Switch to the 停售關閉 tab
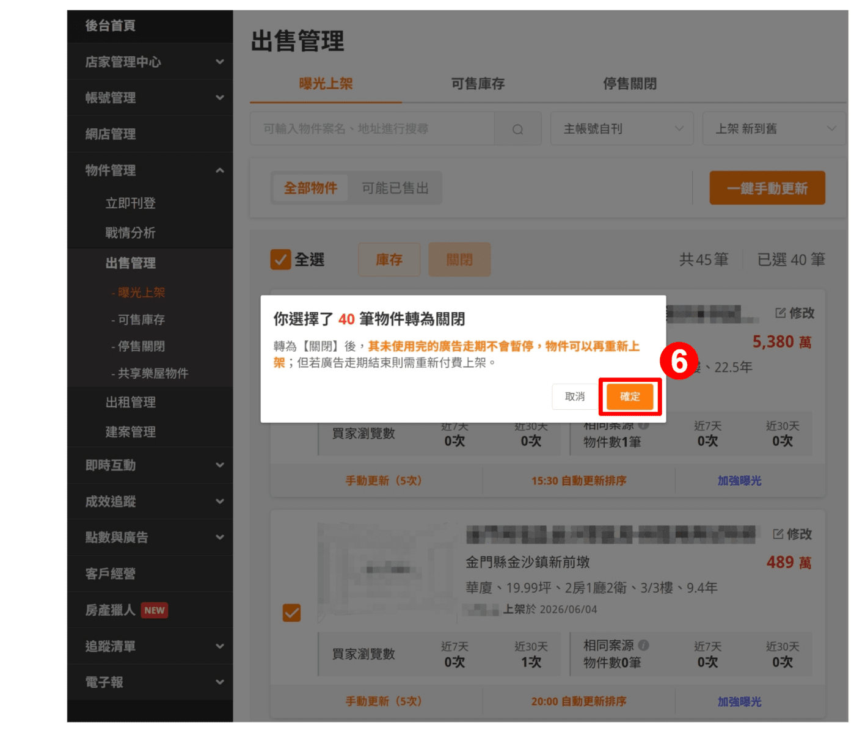The image size is (865, 733). (x=630, y=84)
